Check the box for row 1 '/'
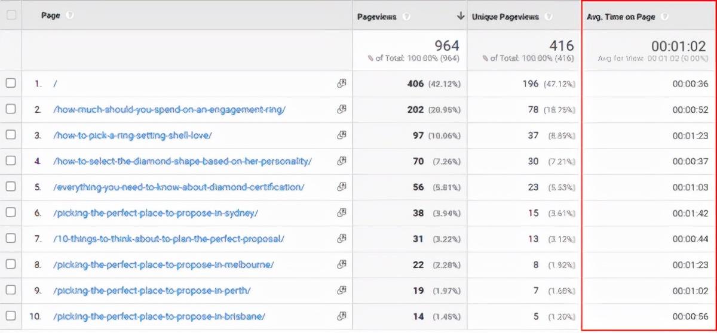Viewport: 717px width, 333px height. (x=11, y=84)
